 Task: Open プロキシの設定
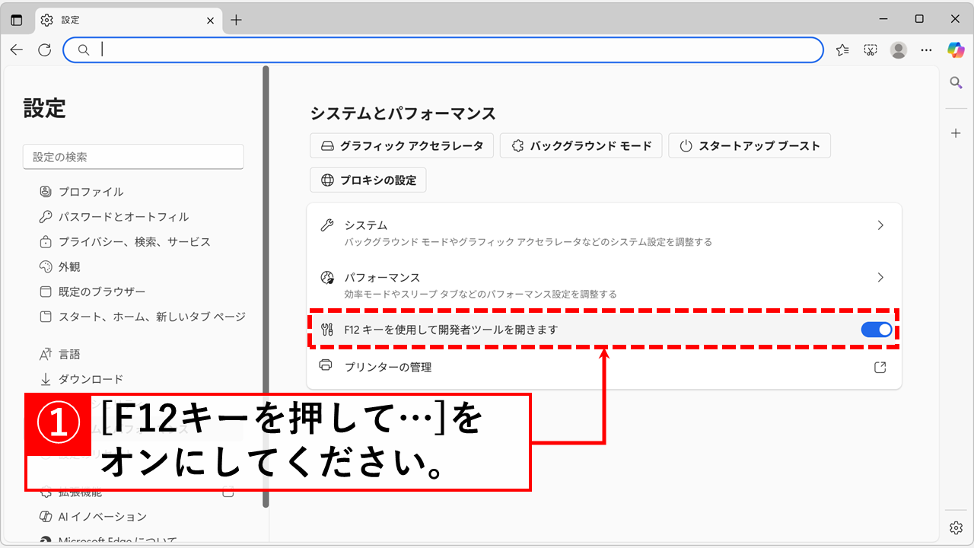coord(368,180)
